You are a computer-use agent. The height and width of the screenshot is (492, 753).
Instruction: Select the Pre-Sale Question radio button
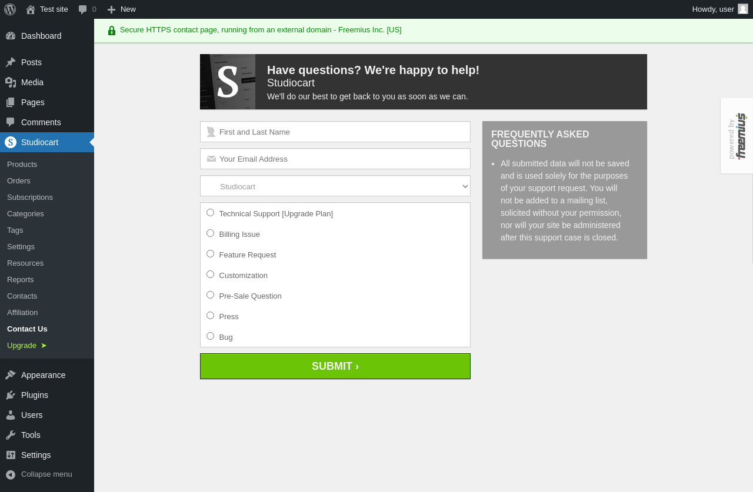(211, 295)
